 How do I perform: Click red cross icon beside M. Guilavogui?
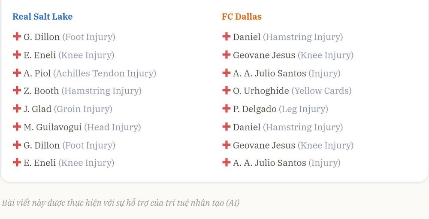coord(17,127)
